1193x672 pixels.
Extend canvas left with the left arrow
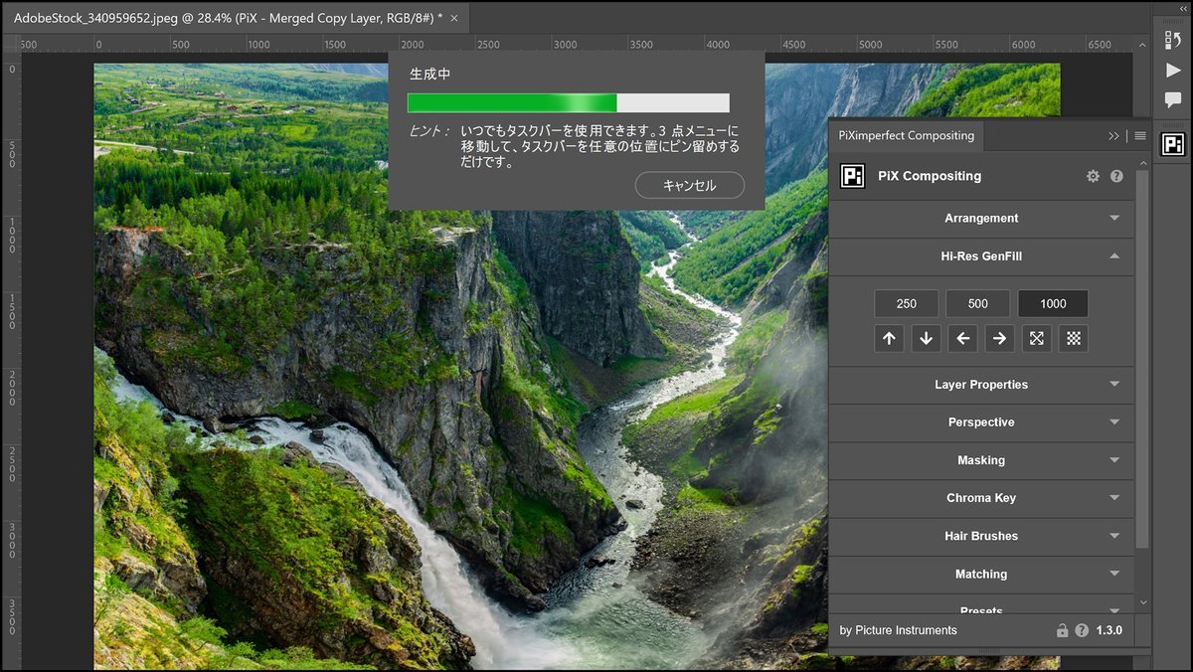point(962,338)
